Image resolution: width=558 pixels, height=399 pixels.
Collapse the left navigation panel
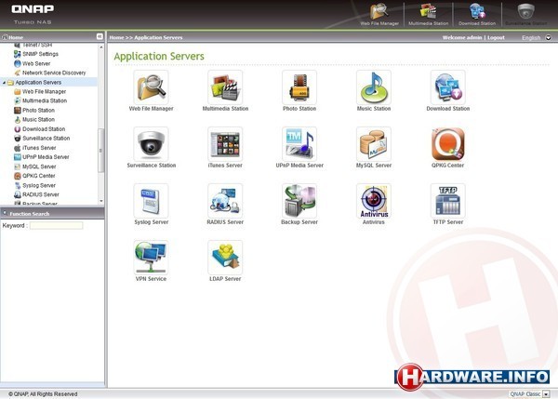tap(100, 36)
